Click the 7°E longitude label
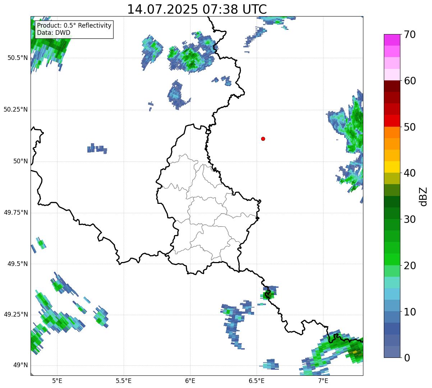The image size is (432, 388). 323,380
